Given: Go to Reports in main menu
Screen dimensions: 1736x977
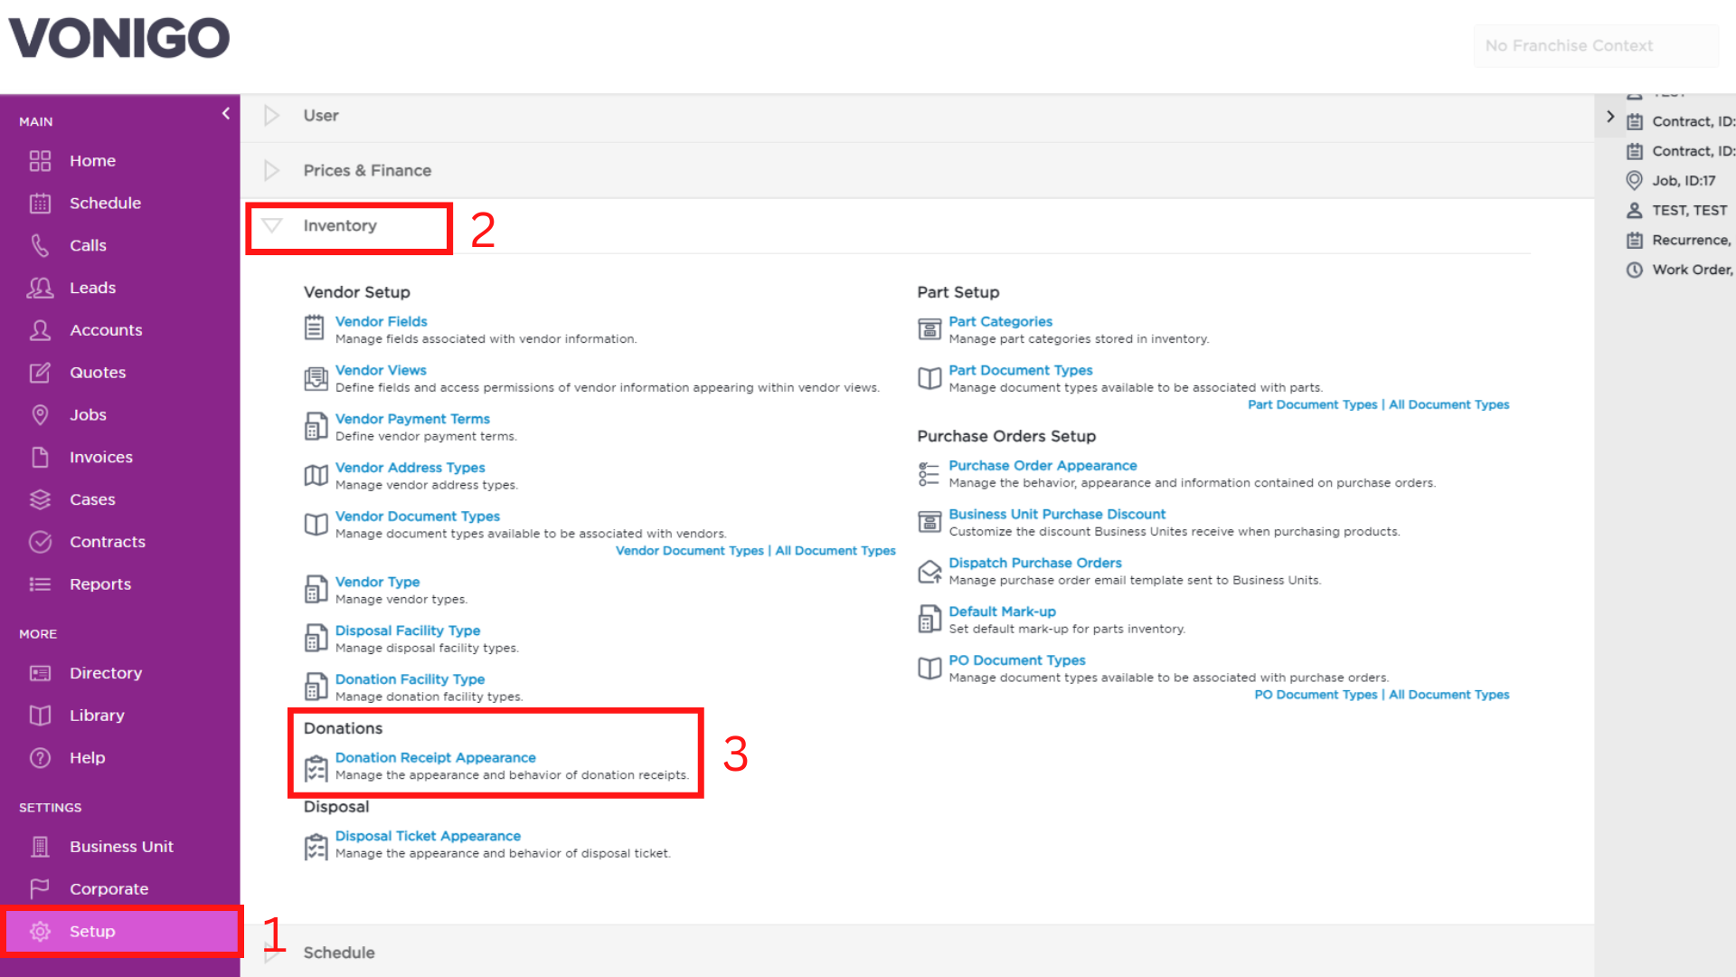Looking at the screenshot, I should click(x=100, y=584).
